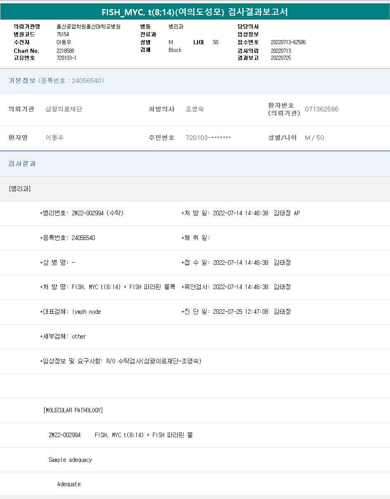The height and width of the screenshot is (499, 390).
Task: Click the report title FISH_MYC header banner
Action: tap(195, 12)
